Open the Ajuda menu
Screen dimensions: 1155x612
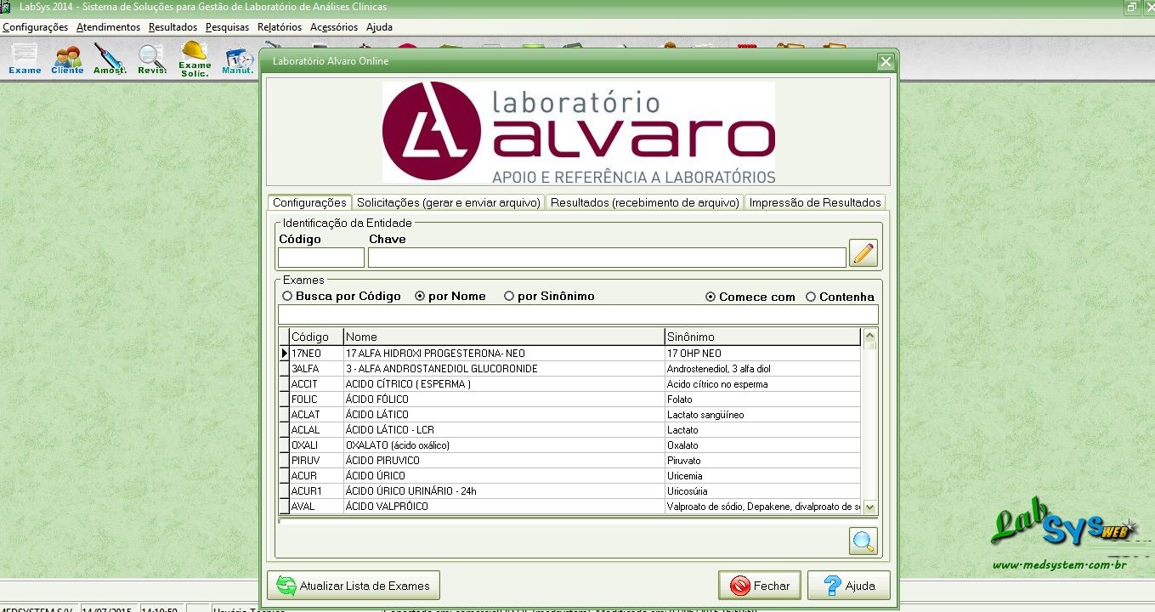click(379, 27)
